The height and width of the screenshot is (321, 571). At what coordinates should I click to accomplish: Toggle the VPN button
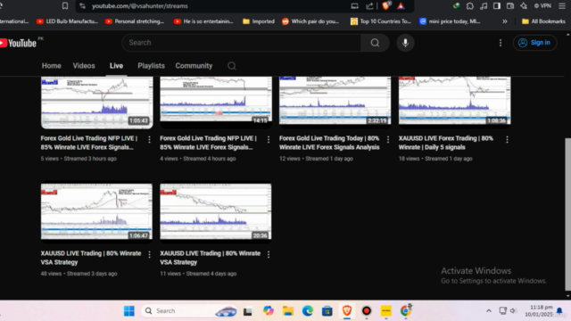(x=542, y=6)
